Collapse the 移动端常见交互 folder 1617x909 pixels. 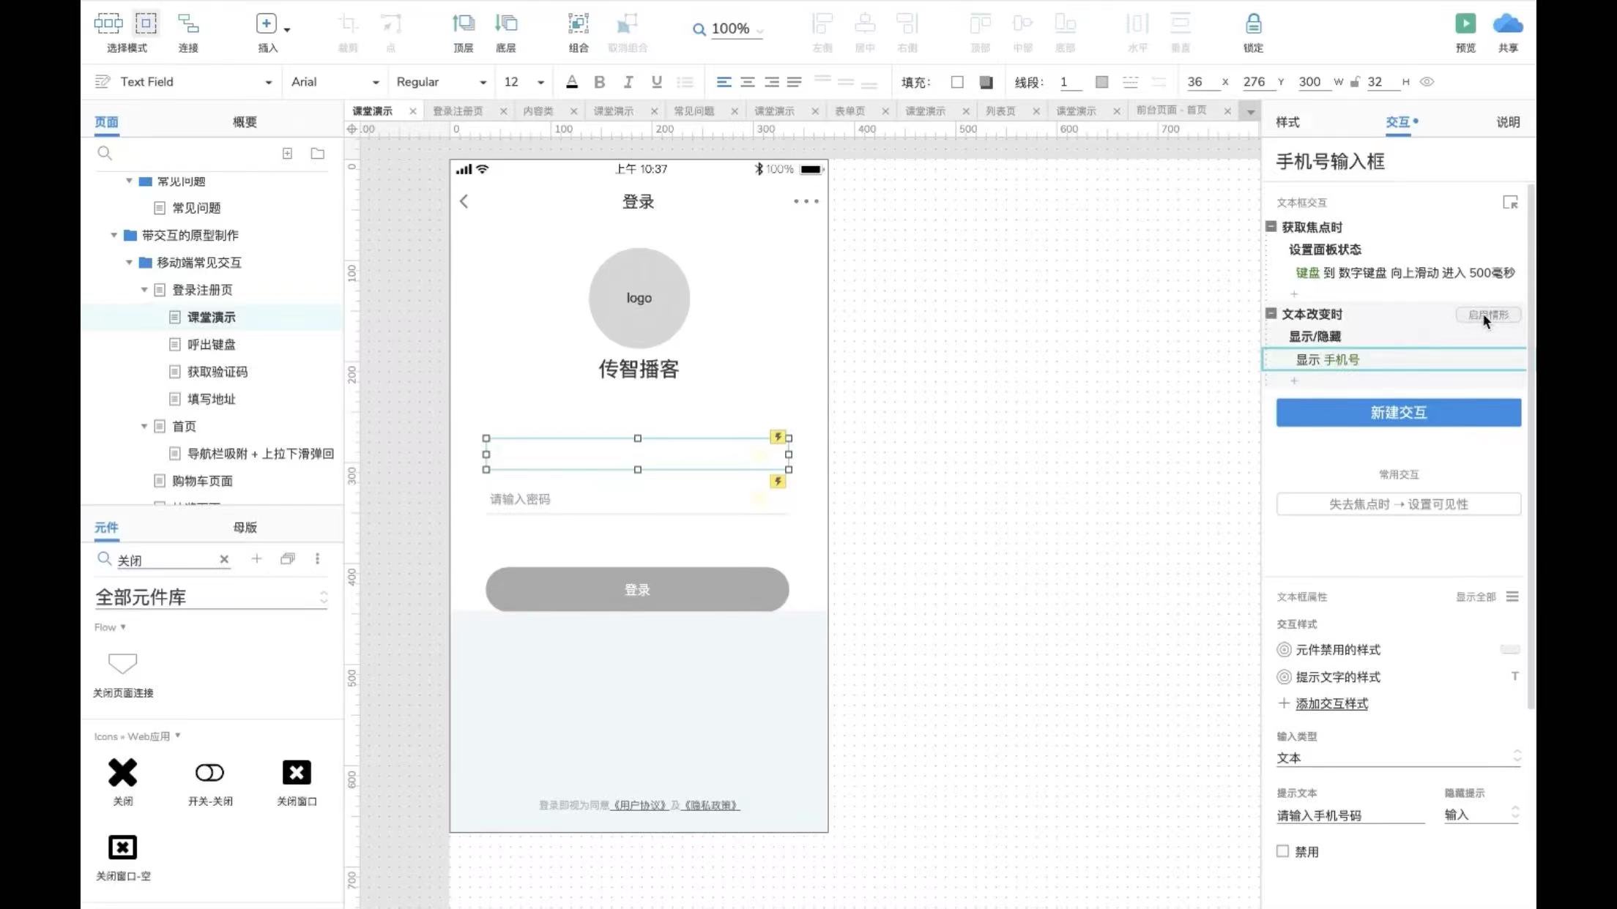click(129, 262)
